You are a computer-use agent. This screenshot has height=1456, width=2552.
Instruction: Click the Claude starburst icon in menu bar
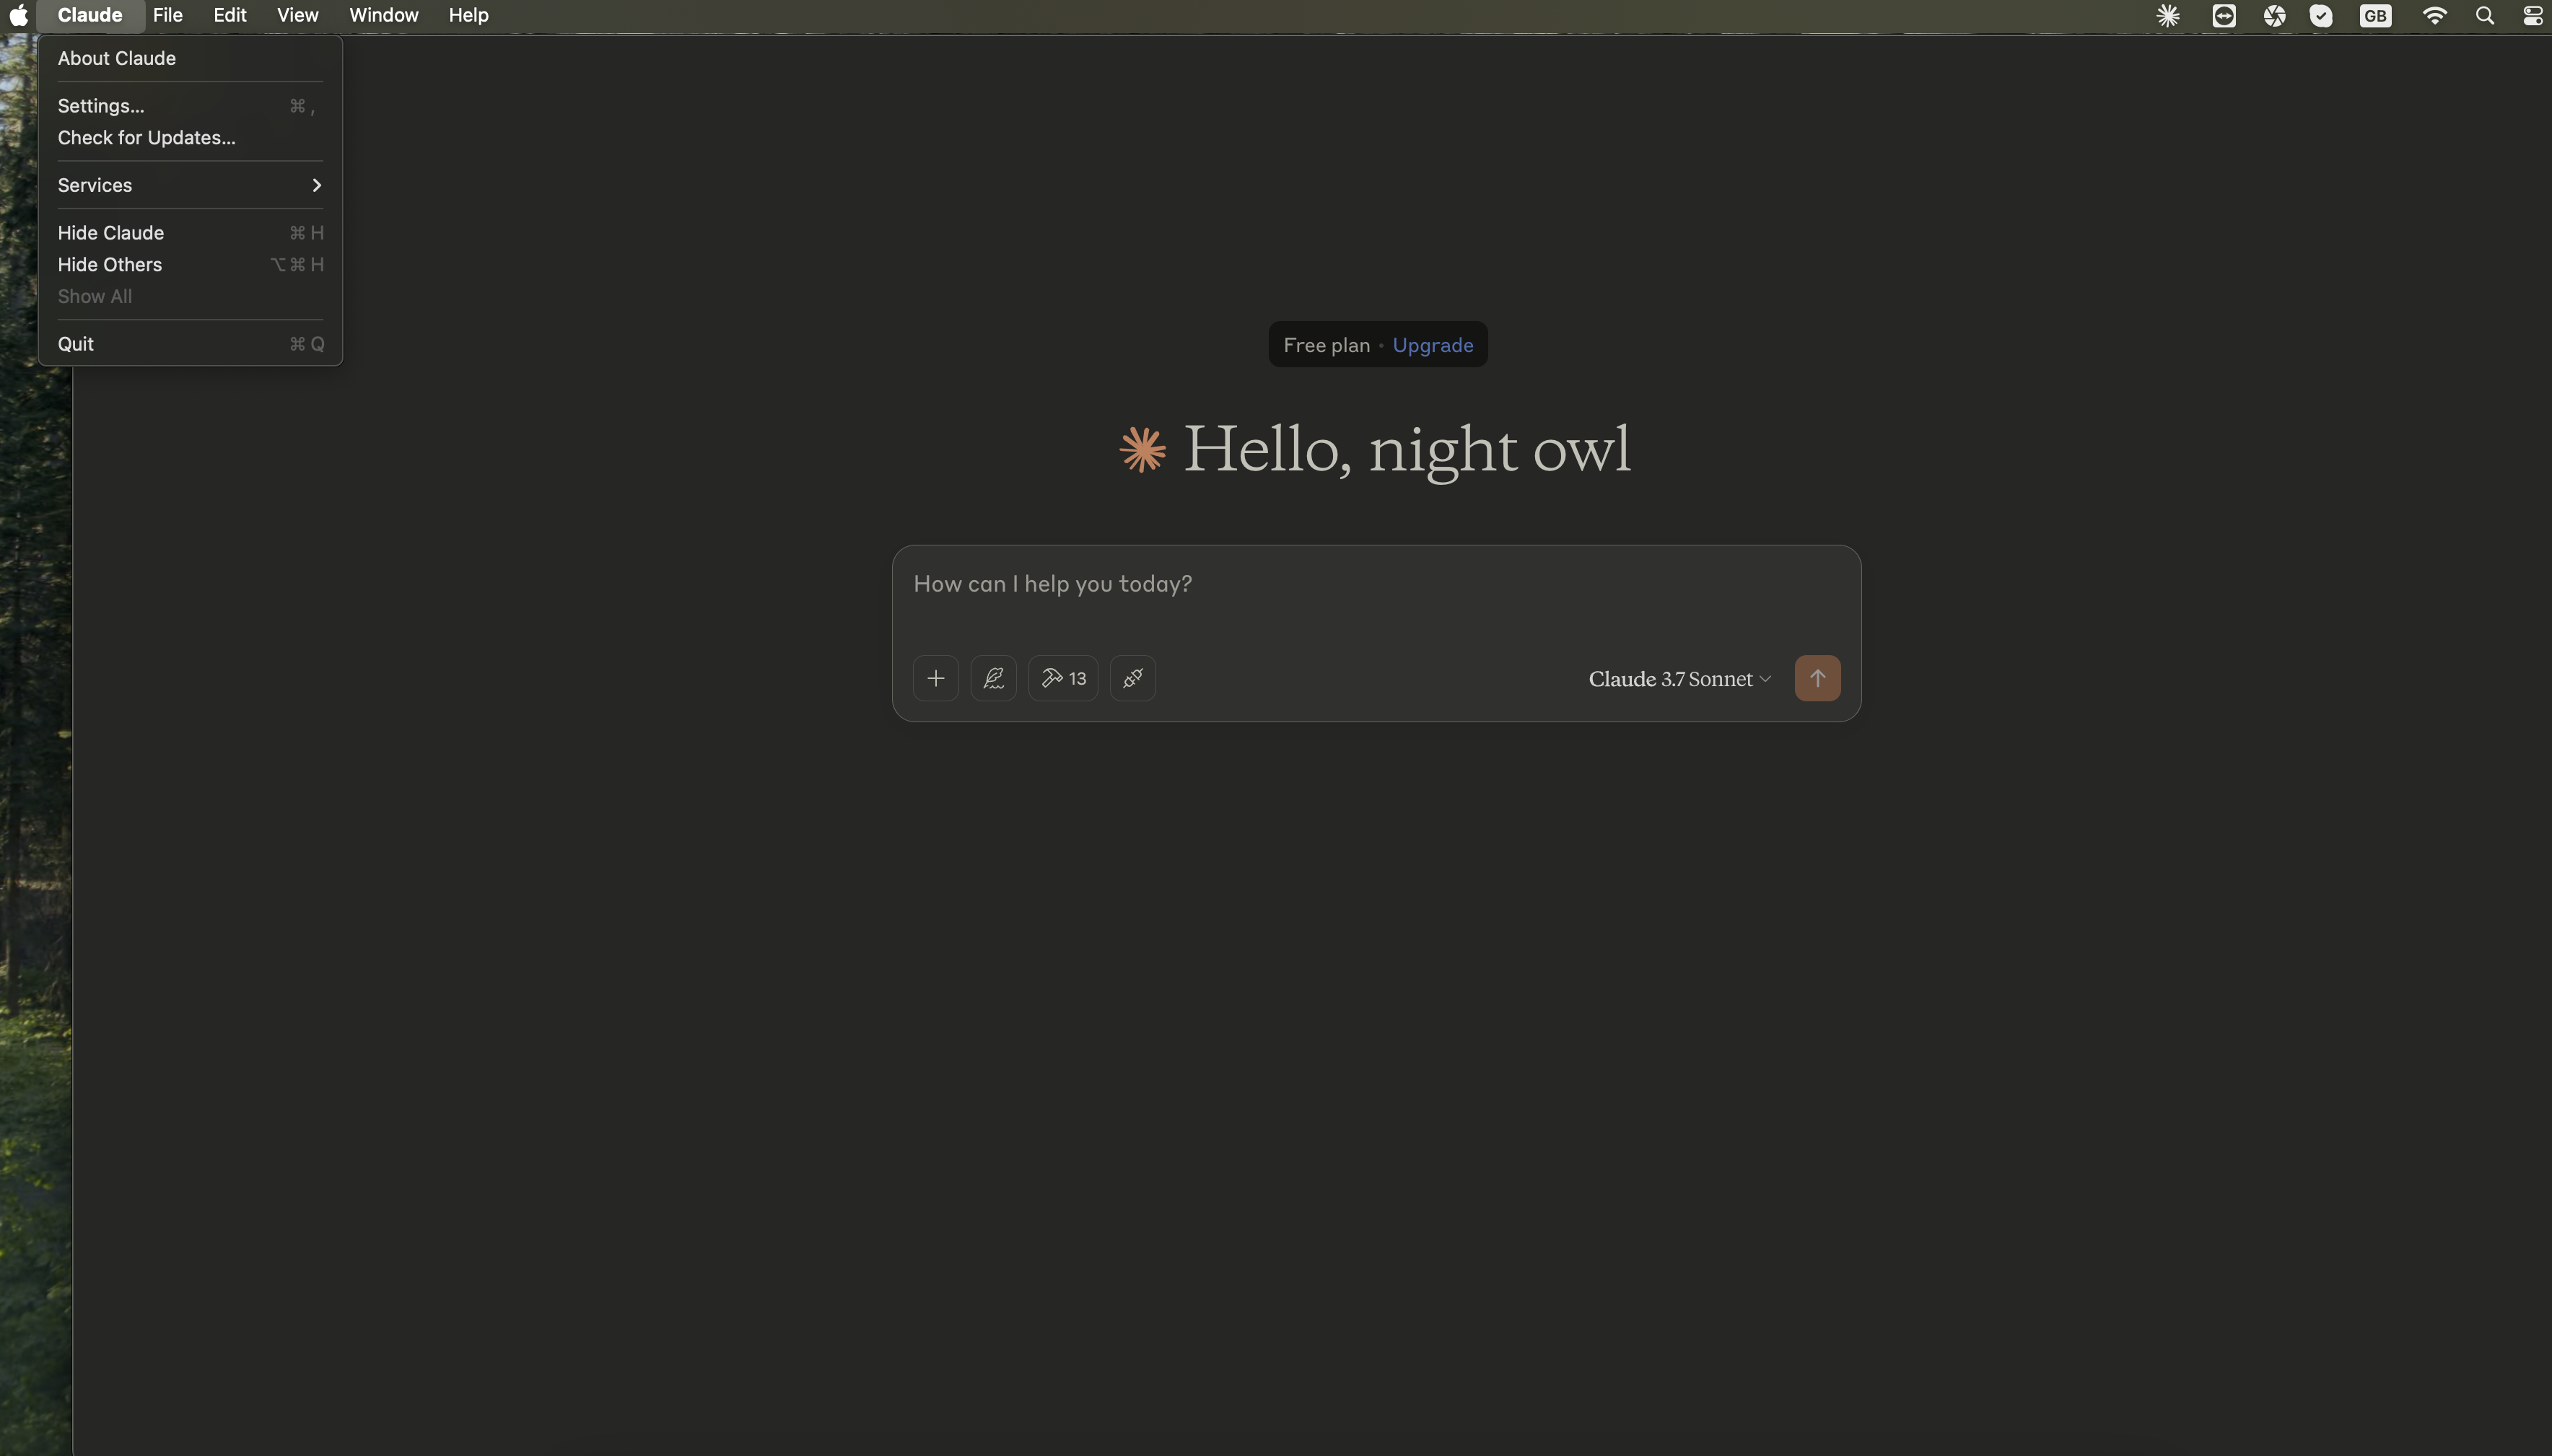[2168, 15]
